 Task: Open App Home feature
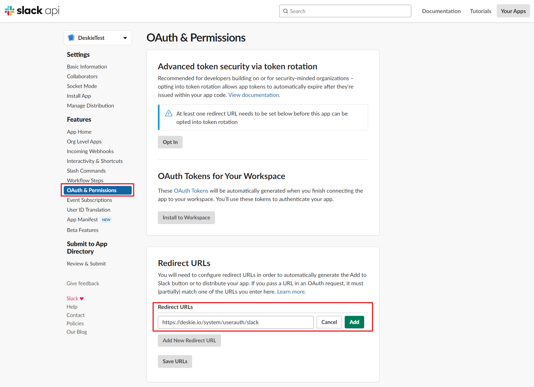79,132
